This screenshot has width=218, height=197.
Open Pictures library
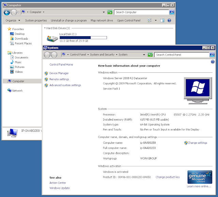pos(19,67)
